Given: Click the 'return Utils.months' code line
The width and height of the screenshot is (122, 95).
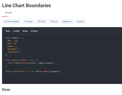Looking at the screenshot, I should [x=31, y=63].
